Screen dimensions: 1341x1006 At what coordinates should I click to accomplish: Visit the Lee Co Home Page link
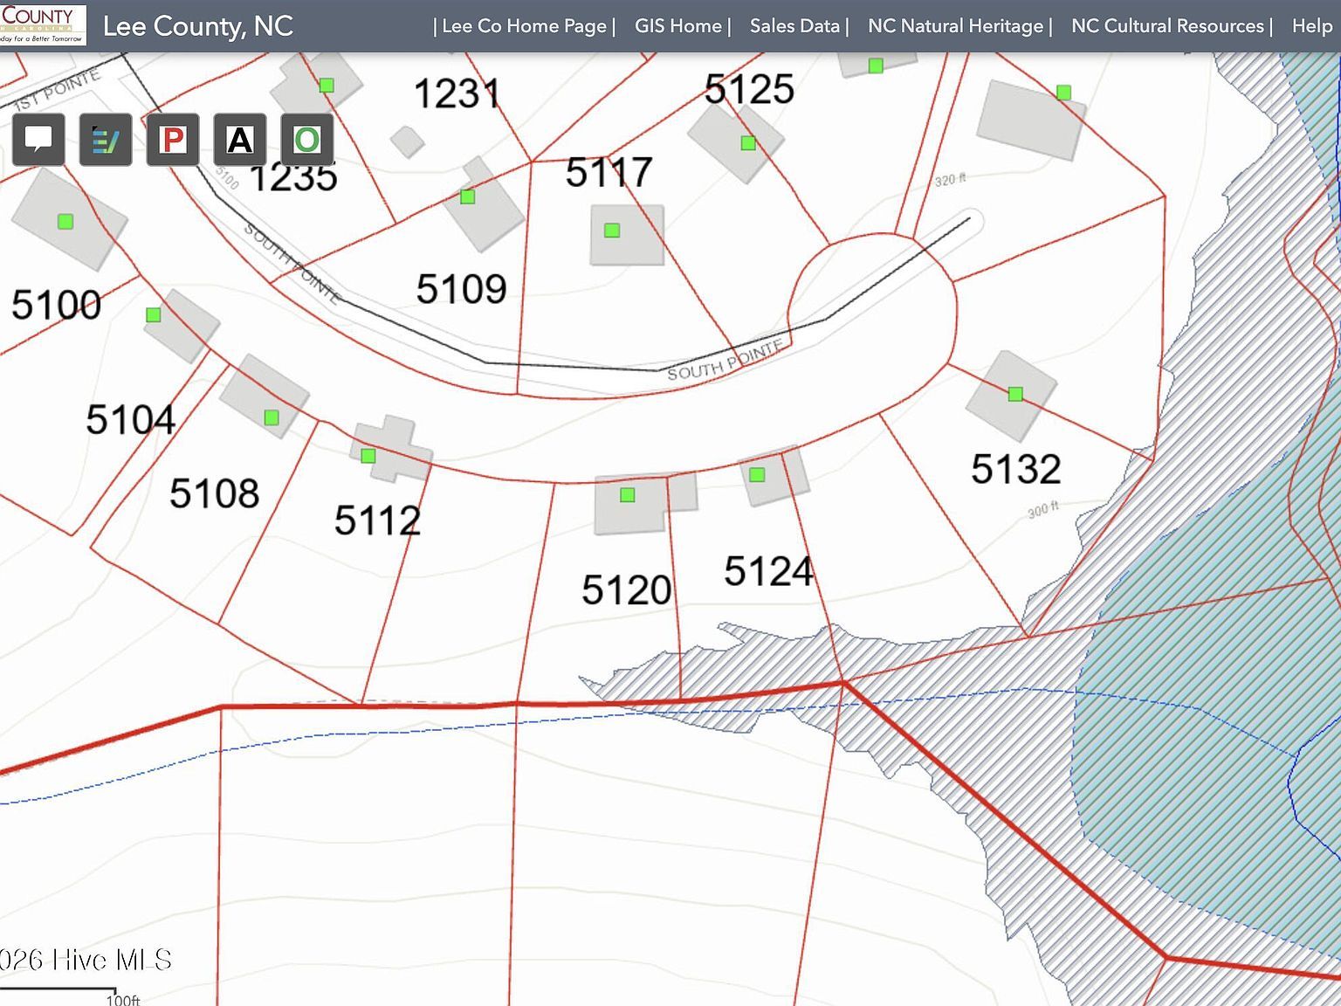524,25
